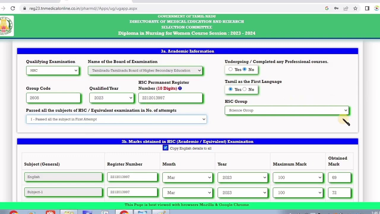380x214 pixels.
Task: Share this page icon
Action: (x=346, y=8)
